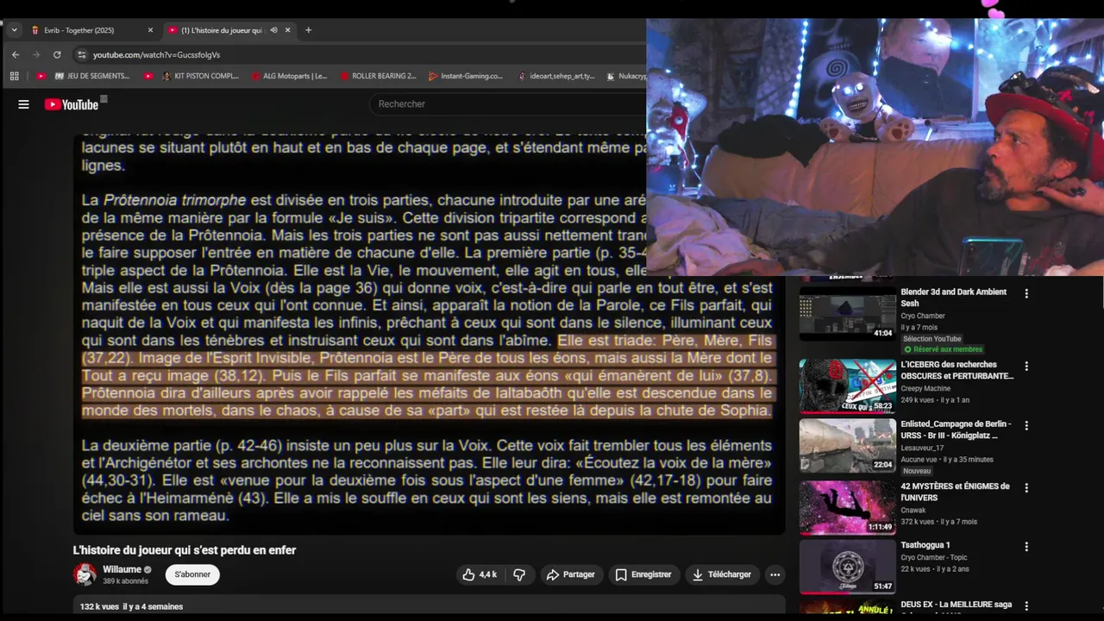Screen dimensions: 1104x621
Task: Click the 'Partager' share button
Action: tap(570, 574)
